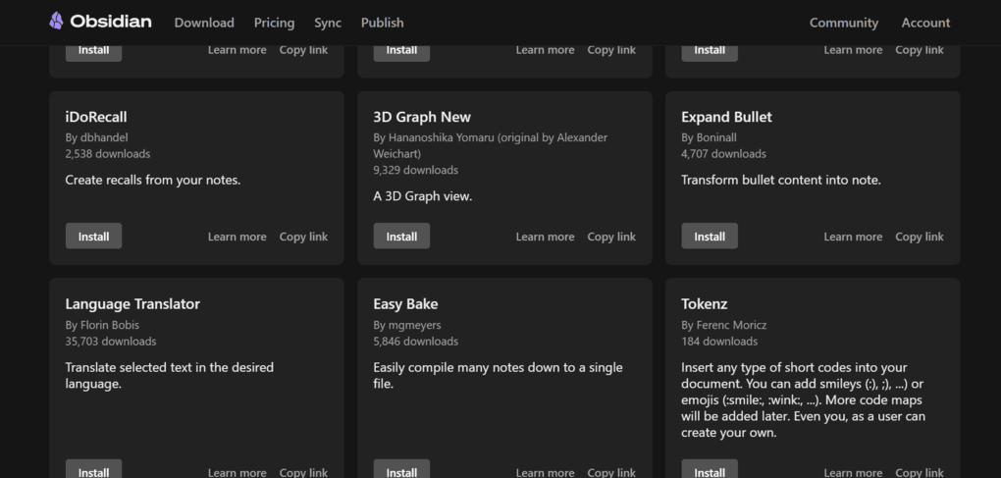
Task: Copy link for Language Translator
Action: (x=304, y=472)
